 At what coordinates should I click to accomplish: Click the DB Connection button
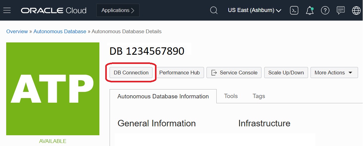131,73
